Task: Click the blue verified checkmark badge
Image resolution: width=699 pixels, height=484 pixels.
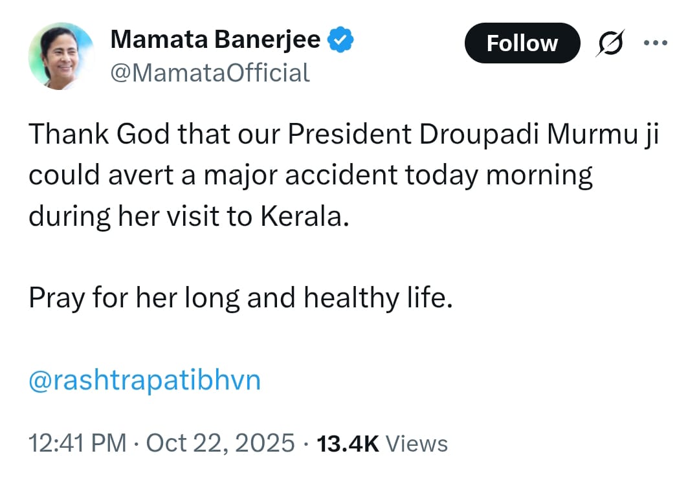Action: [340, 40]
